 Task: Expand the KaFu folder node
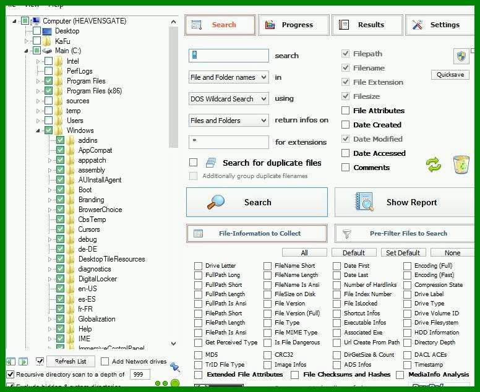coord(26,41)
